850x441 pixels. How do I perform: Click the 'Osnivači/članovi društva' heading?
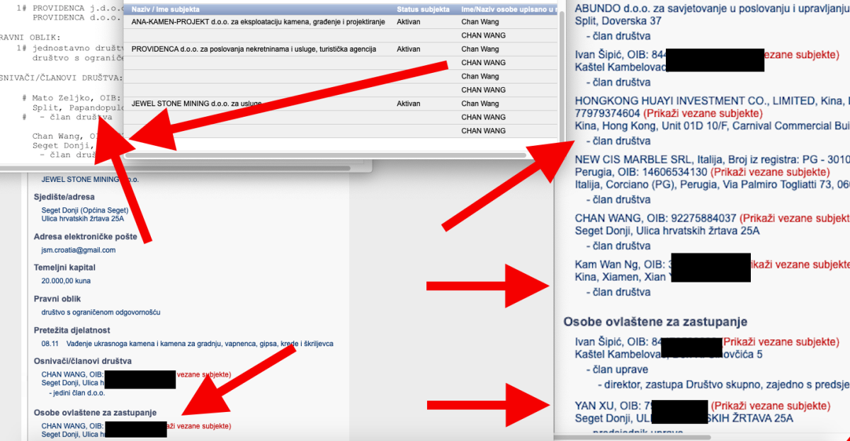click(83, 361)
